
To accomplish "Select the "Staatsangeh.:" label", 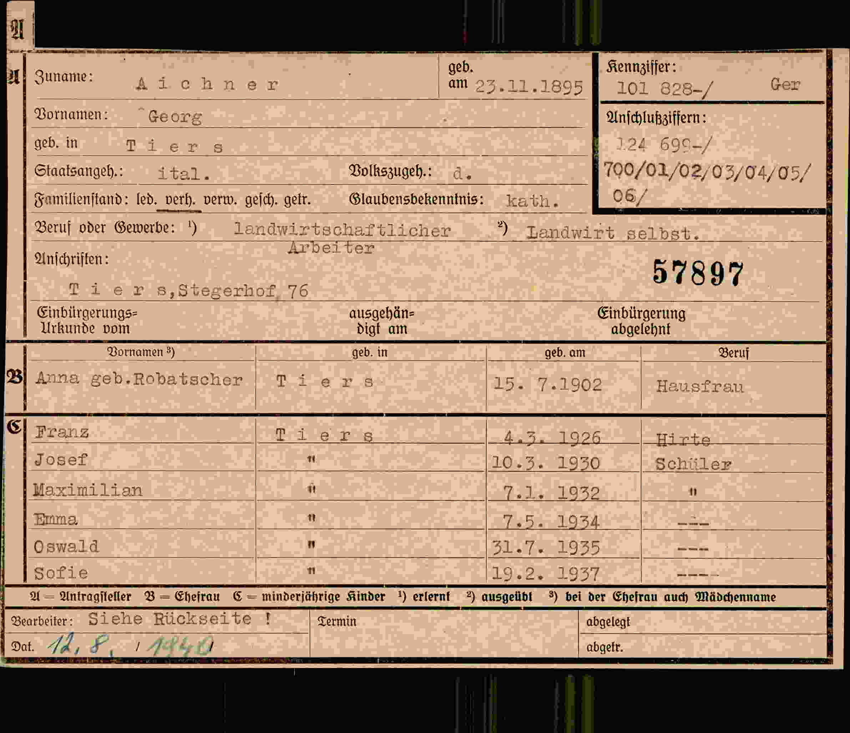I will point(79,171).
